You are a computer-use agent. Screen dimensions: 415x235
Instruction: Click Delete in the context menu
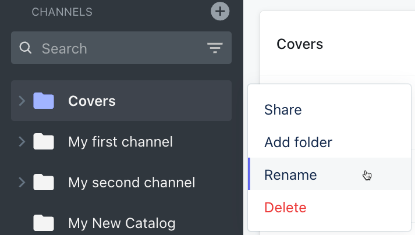285,207
